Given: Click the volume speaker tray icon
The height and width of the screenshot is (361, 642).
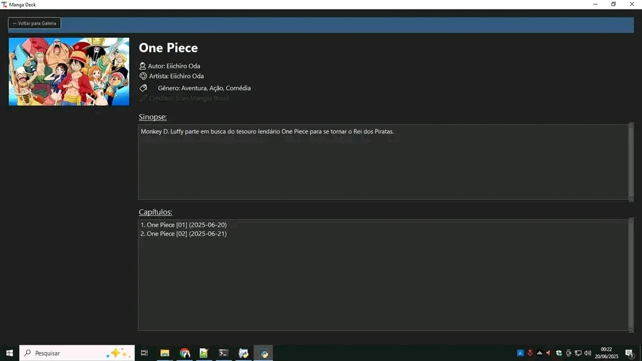Looking at the screenshot, I should 587,353.
